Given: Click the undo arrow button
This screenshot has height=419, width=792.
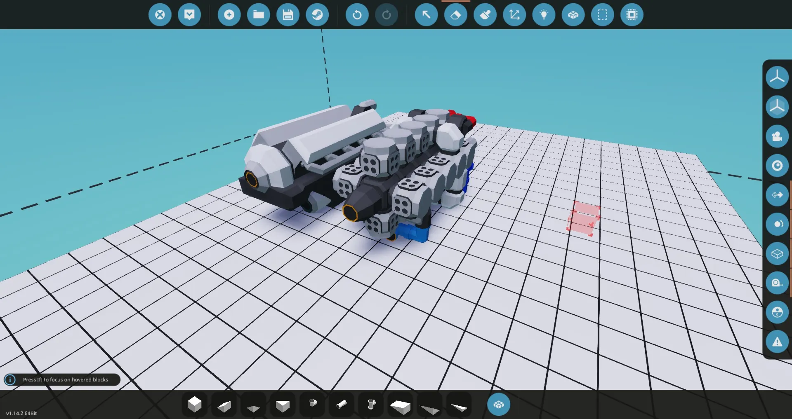Looking at the screenshot, I should (357, 15).
